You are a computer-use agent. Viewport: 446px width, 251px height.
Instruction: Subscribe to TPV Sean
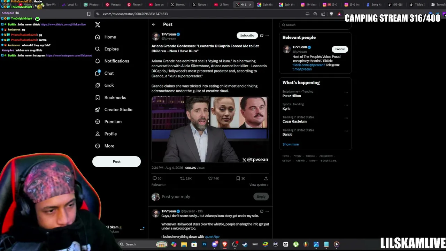(247, 36)
